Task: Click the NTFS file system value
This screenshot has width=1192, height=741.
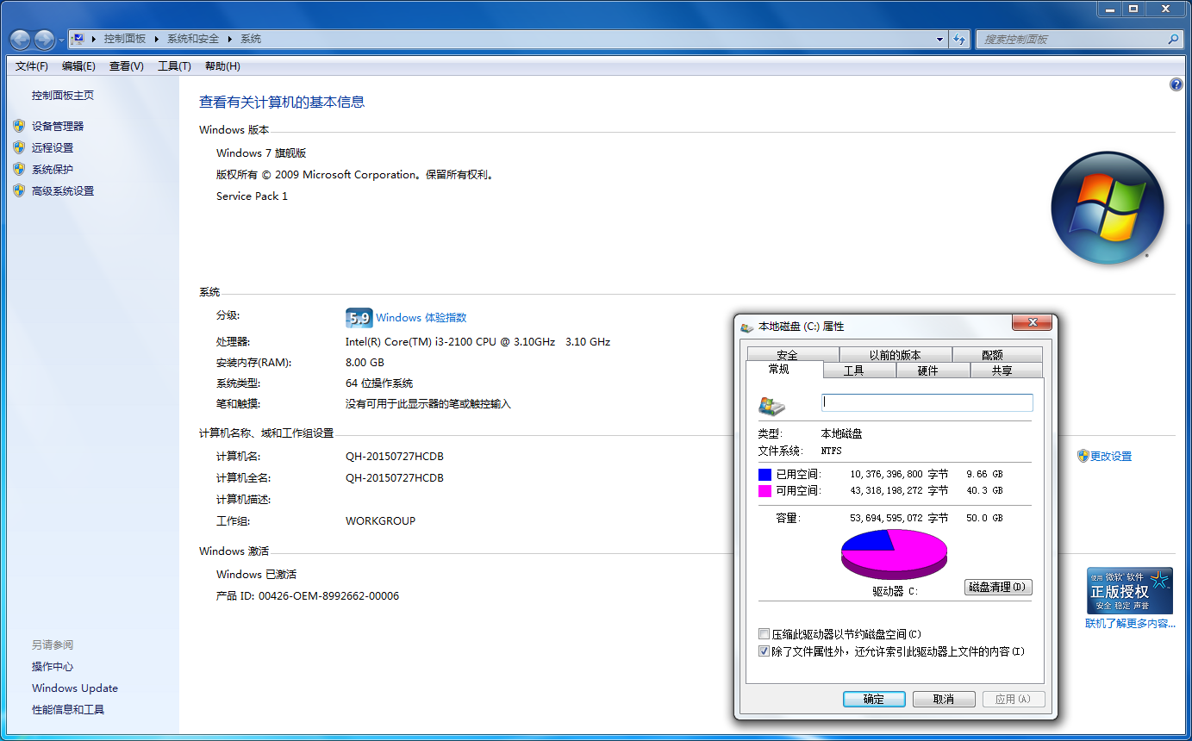Action: pos(831,451)
